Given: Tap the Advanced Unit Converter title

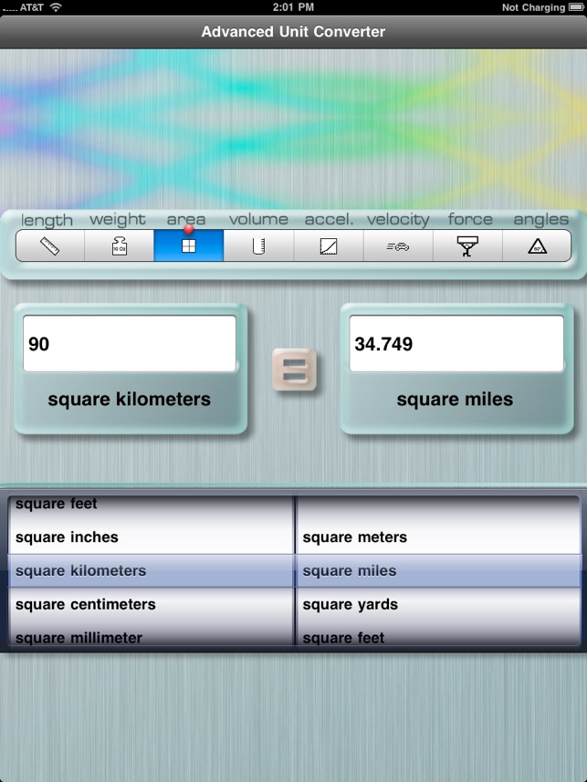Looking at the screenshot, I should (x=294, y=31).
